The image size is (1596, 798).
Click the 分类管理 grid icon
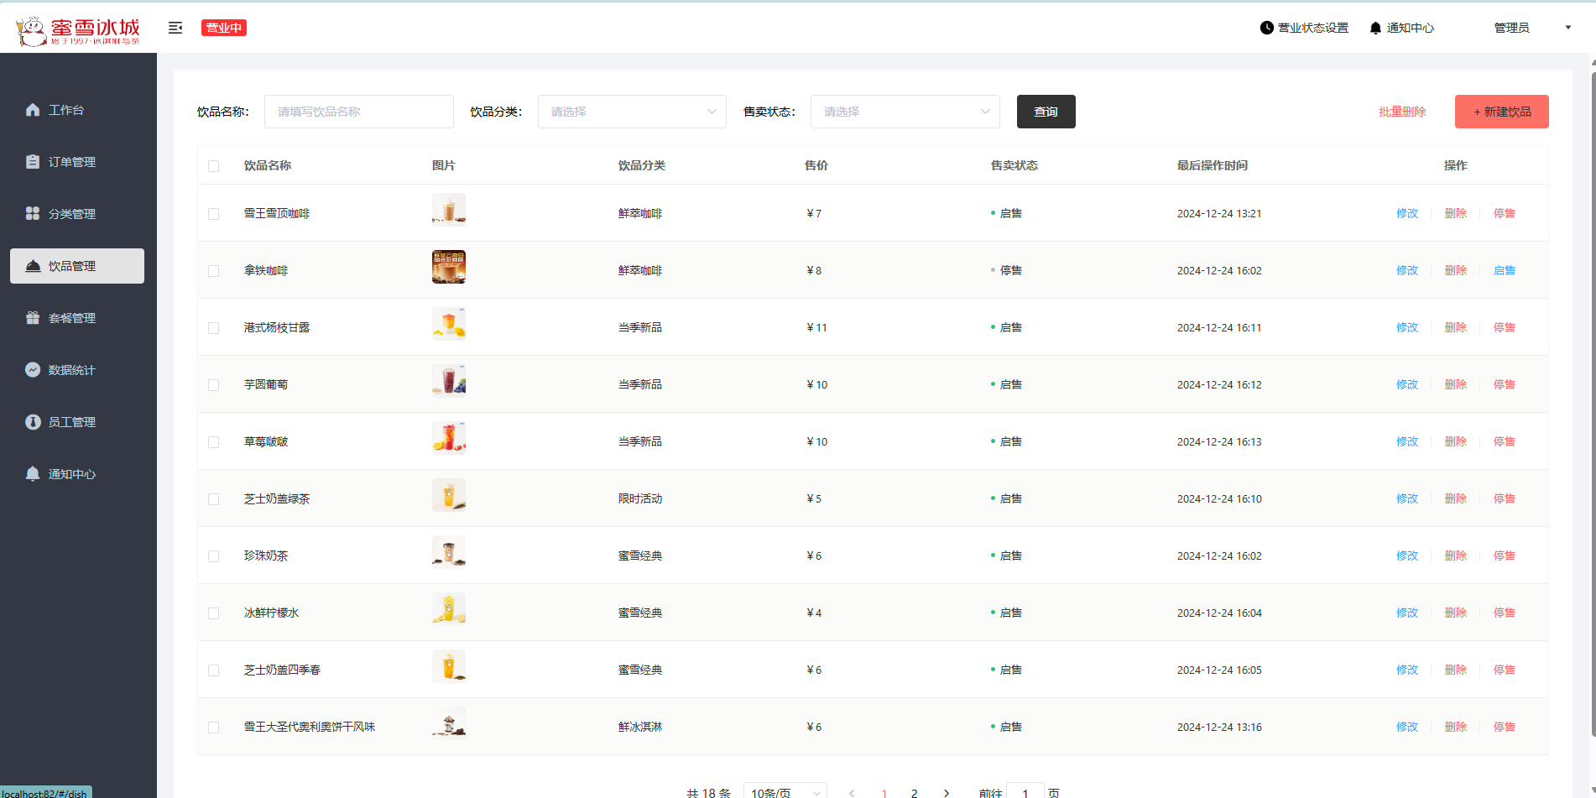coord(33,214)
